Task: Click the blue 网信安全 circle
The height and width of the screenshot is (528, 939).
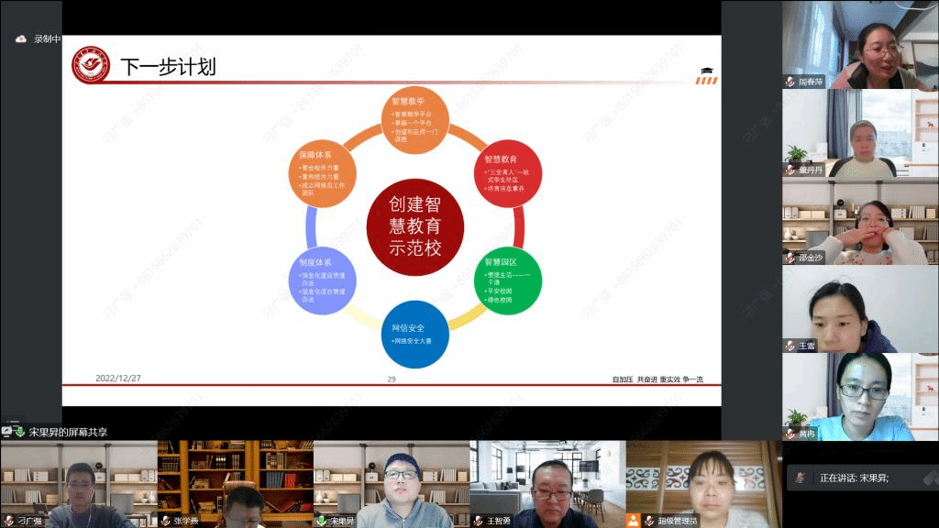Action: pyautogui.click(x=414, y=334)
